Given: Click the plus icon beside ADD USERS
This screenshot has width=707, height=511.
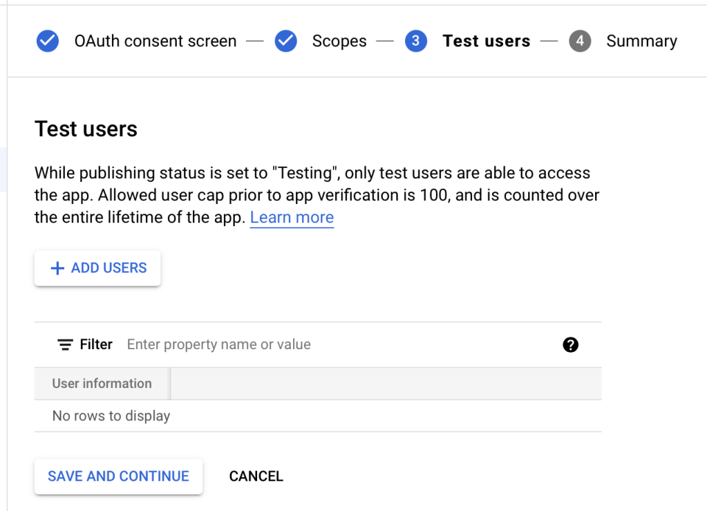Looking at the screenshot, I should pyautogui.click(x=58, y=268).
